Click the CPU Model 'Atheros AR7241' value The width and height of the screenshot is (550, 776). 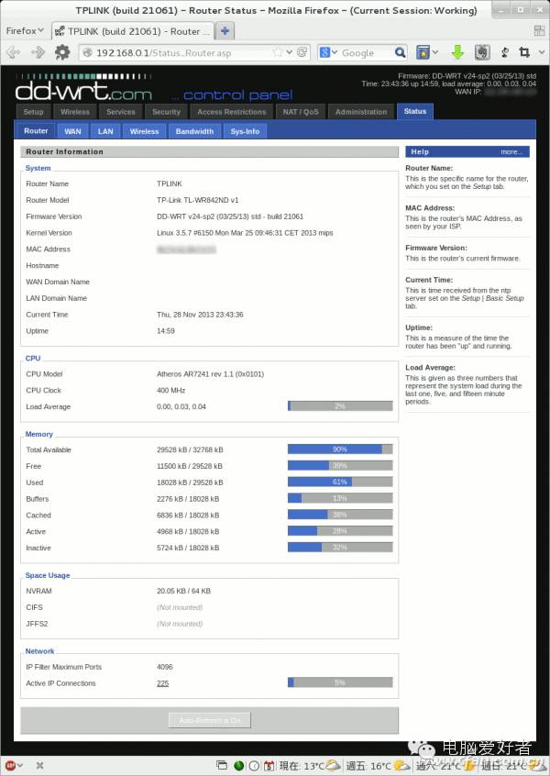coord(210,374)
